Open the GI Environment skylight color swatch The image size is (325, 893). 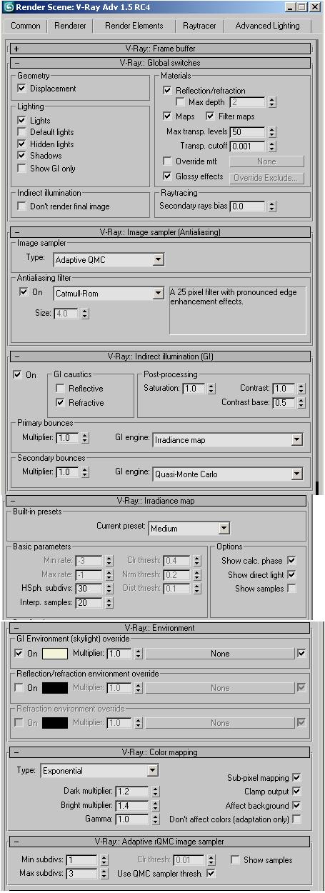(x=54, y=653)
